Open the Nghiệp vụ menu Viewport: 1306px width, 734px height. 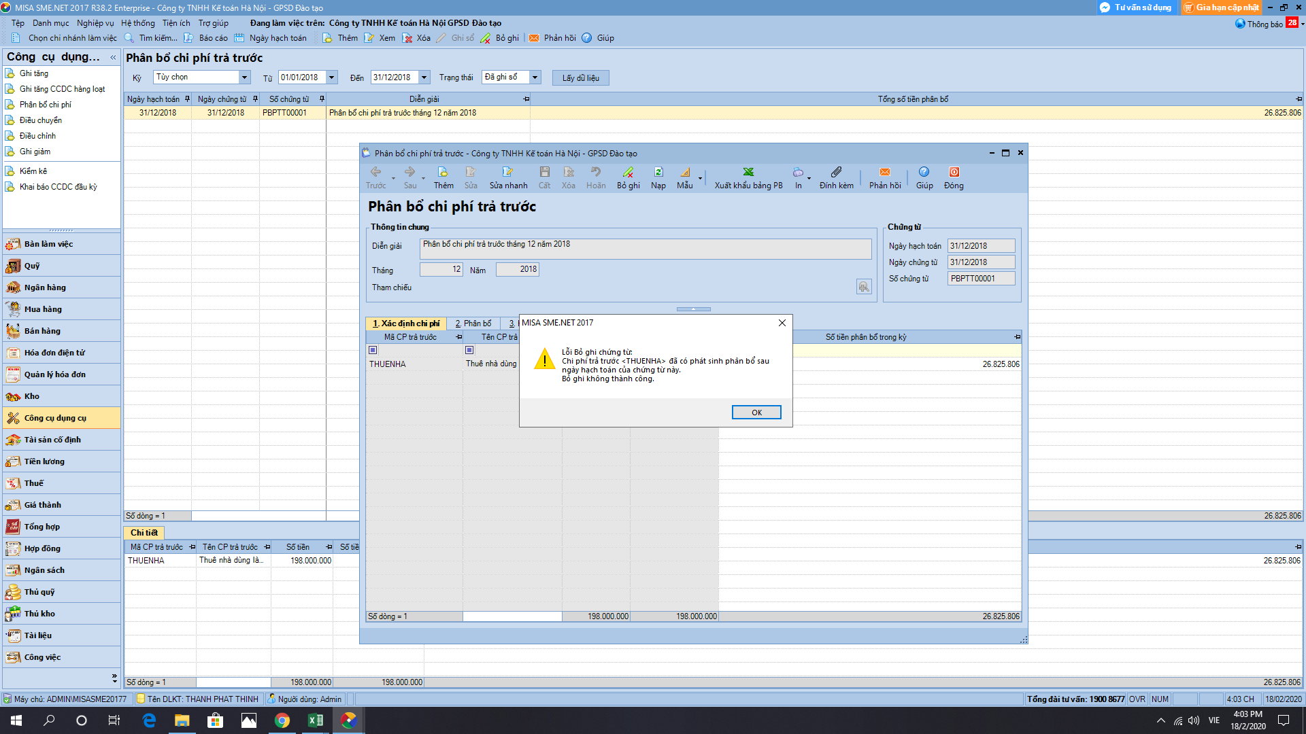(95, 23)
